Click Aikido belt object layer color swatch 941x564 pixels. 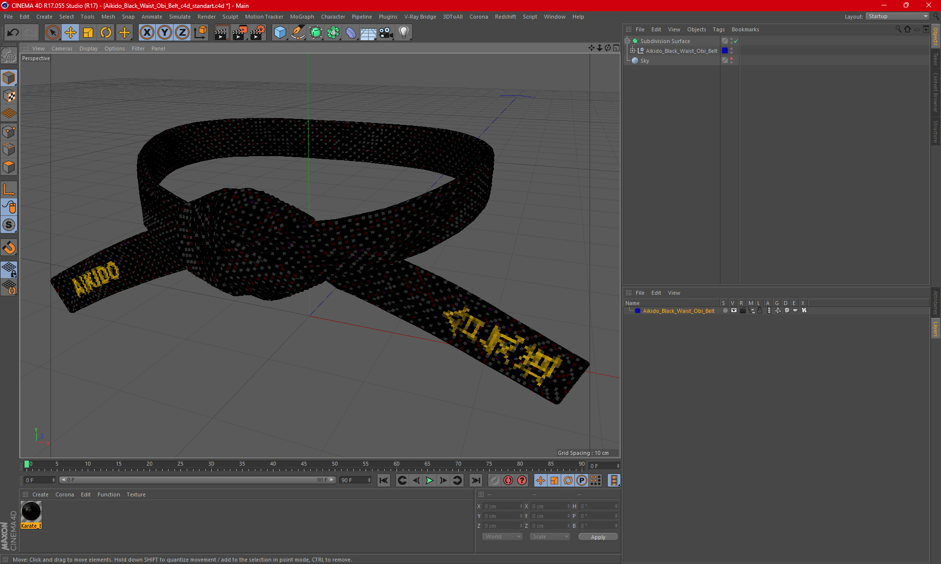click(x=724, y=50)
